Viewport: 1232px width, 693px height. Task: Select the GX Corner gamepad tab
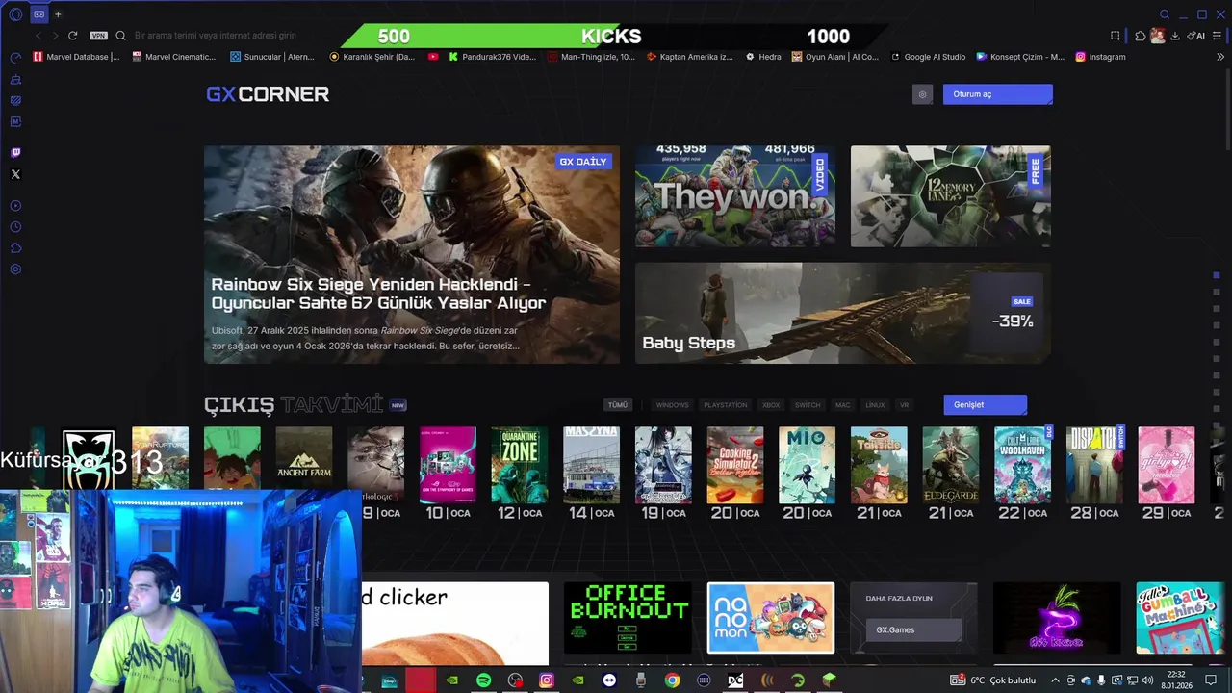tap(38, 14)
